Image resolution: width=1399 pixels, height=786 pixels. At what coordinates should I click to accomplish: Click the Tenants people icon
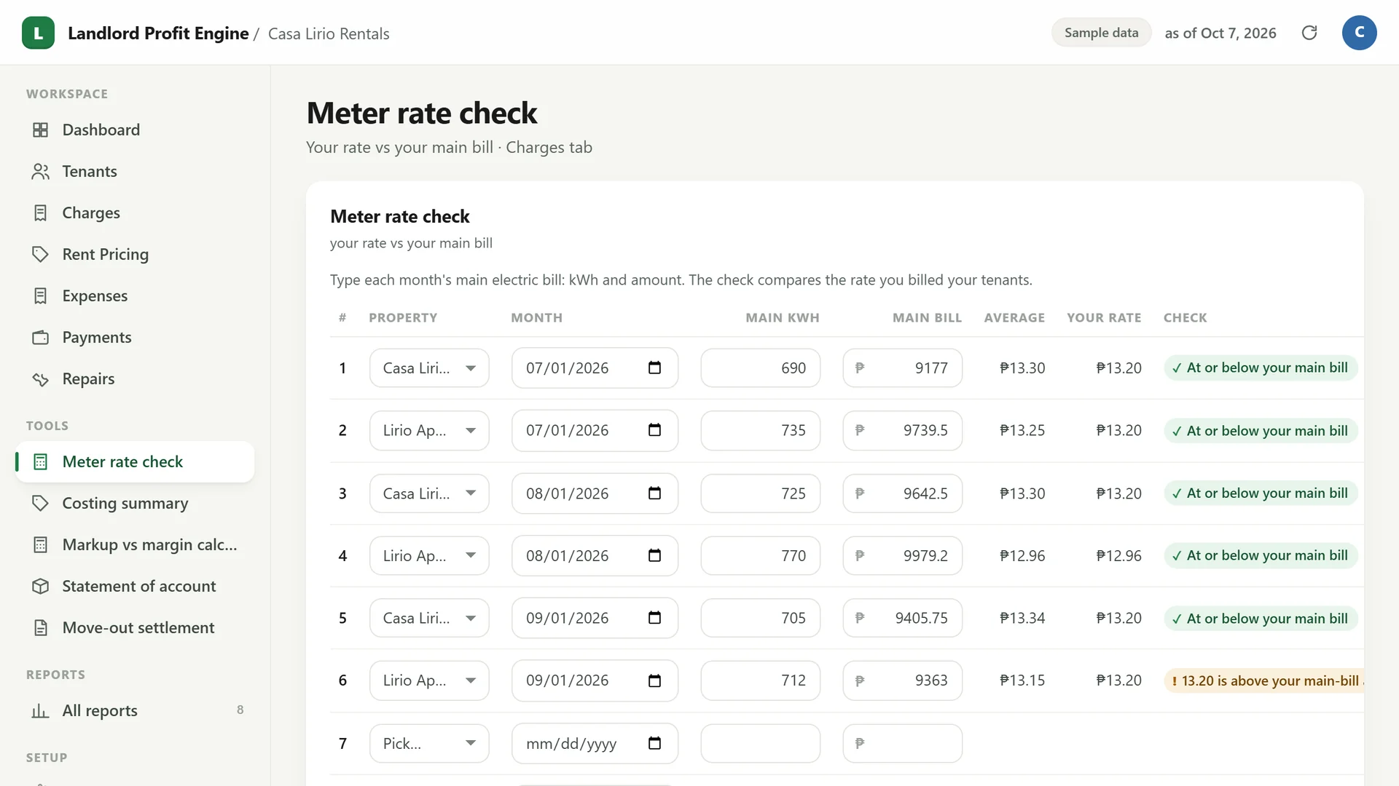tap(41, 171)
